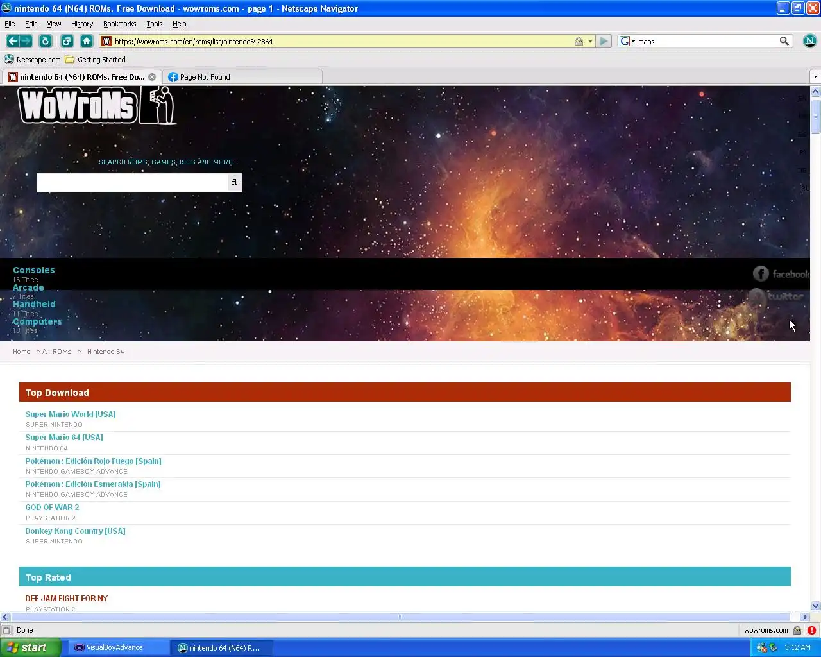Reload the page with the refresh icon
Viewport: 821px width, 657px height.
[x=45, y=41]
